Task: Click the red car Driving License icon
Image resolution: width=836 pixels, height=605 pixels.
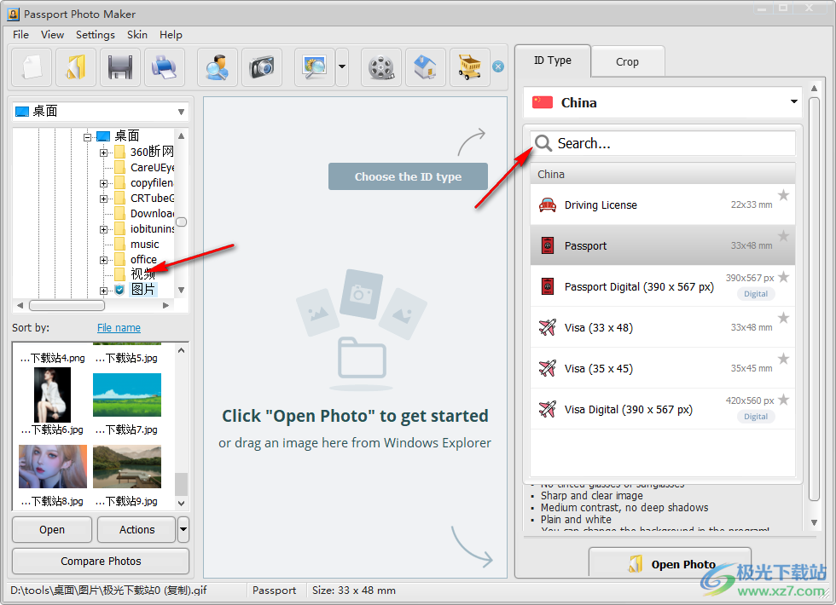Action: 547,205
